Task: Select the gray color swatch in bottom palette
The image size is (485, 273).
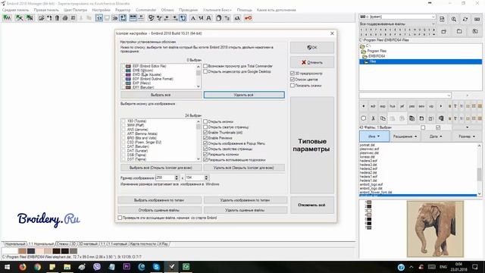Action: 74,251
